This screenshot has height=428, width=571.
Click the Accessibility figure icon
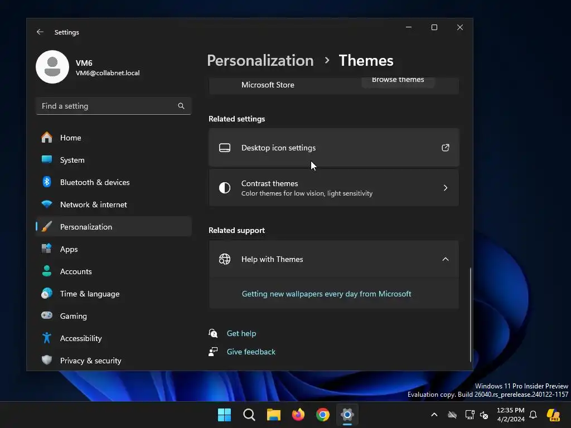coord(47,338)
